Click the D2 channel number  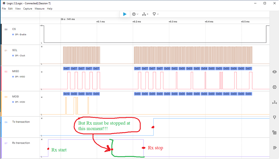tap(6, 71)
